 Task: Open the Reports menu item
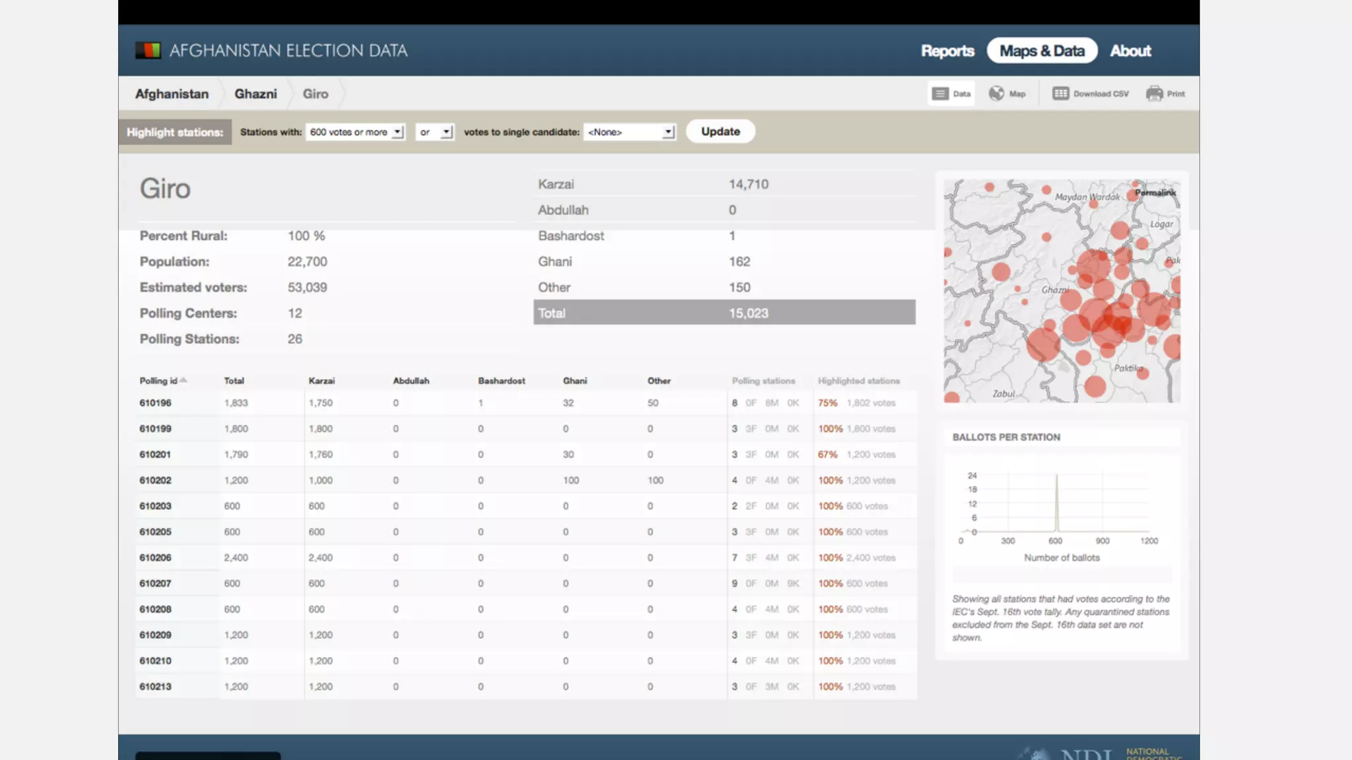click(x=947, y=51)
